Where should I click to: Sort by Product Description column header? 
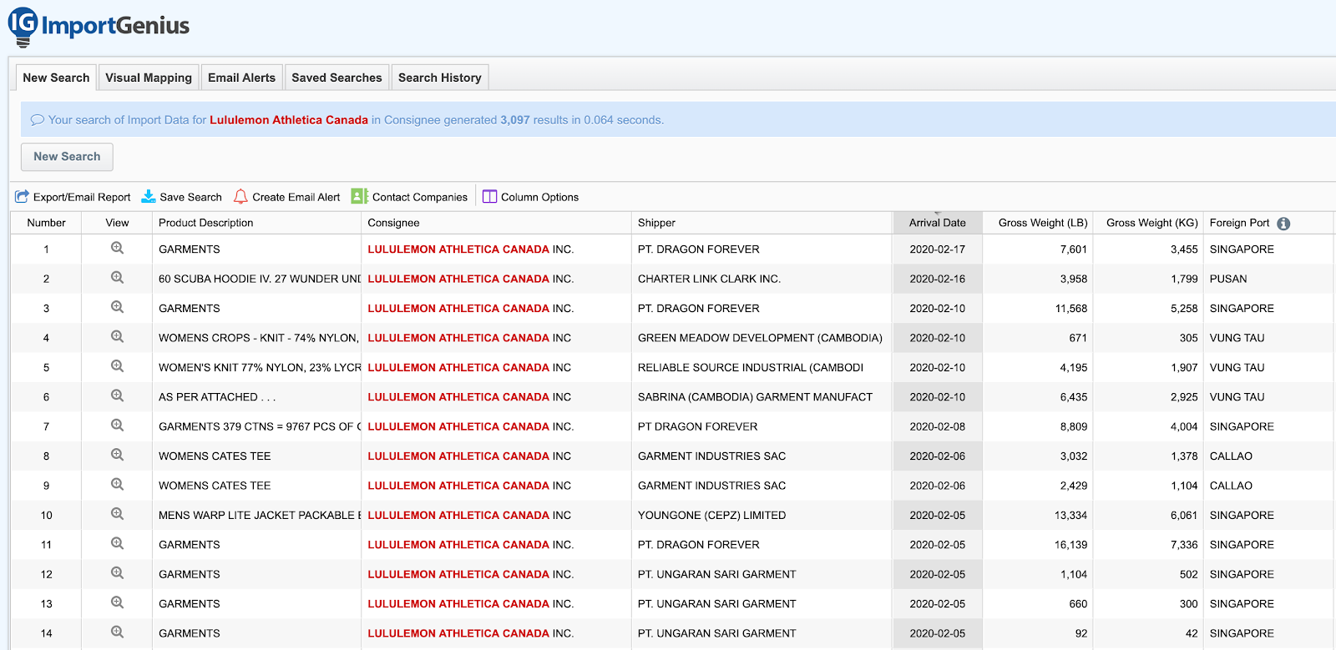[256, 223]
